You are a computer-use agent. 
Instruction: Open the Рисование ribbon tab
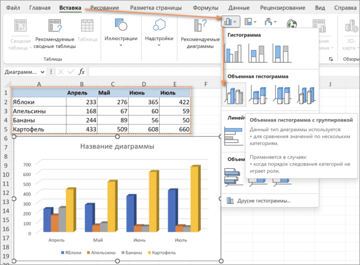[x=105, y=7]
